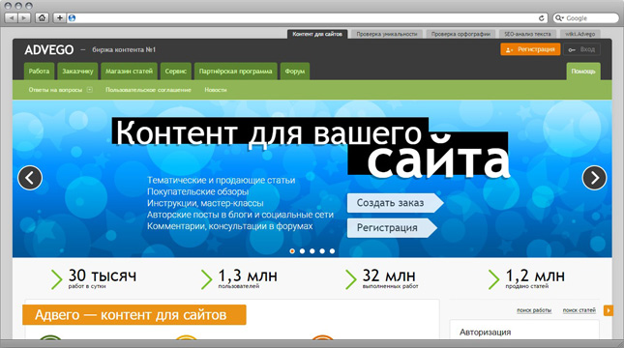Click the поиск статей link
624x348 pixels.
579,310
